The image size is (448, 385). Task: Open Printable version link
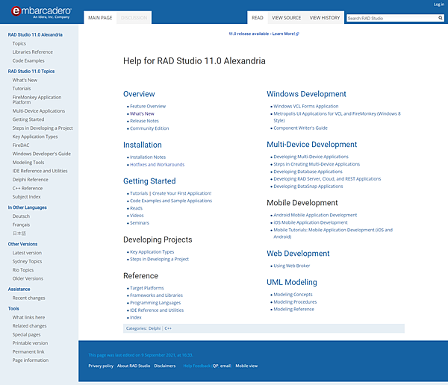click(30, 343)
